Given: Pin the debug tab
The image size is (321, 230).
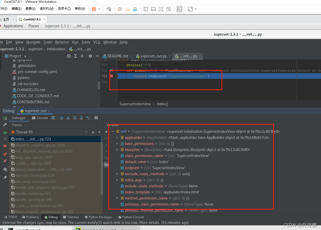Looking at the screenshot, I should click(5, 177).
